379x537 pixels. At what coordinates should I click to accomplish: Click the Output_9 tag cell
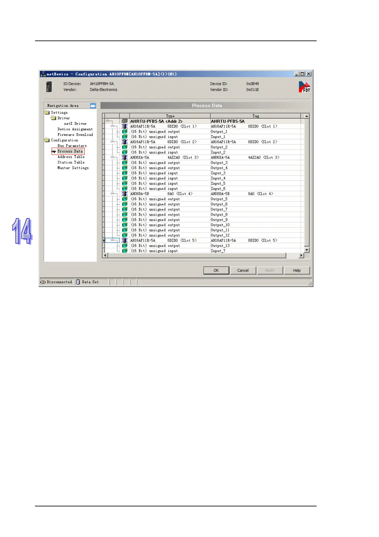256,220
